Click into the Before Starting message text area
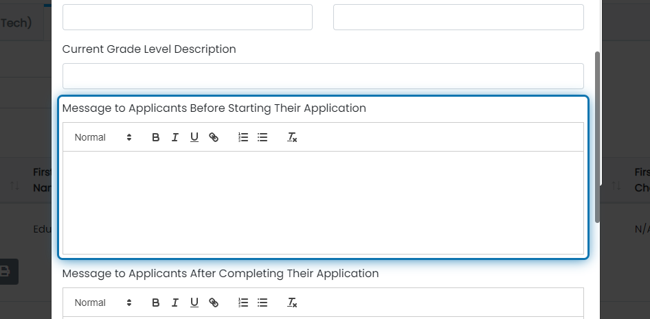Image resolution: width=650 pixels, height=319 pixels. pos(323,203)
